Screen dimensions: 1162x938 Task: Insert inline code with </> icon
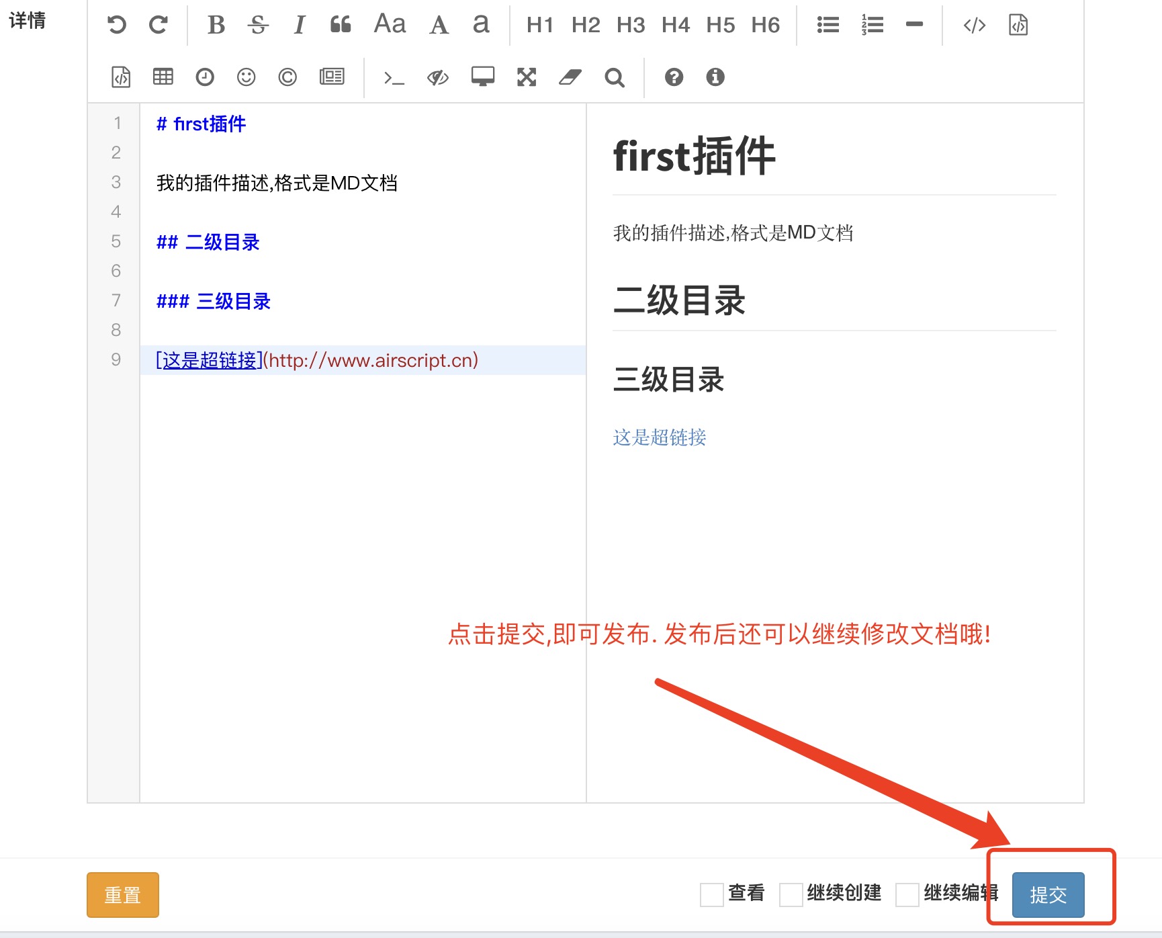974,25
